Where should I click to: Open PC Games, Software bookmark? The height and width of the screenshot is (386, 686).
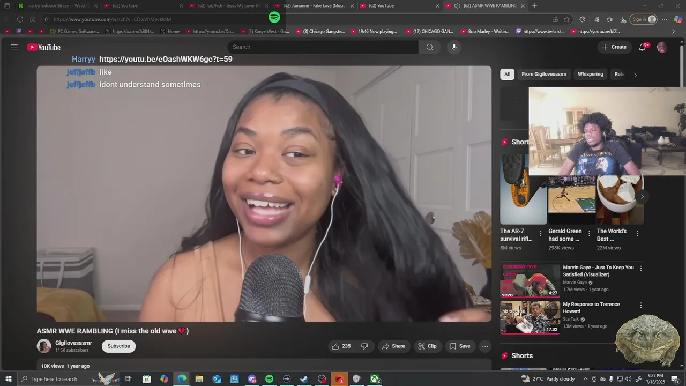74,32
